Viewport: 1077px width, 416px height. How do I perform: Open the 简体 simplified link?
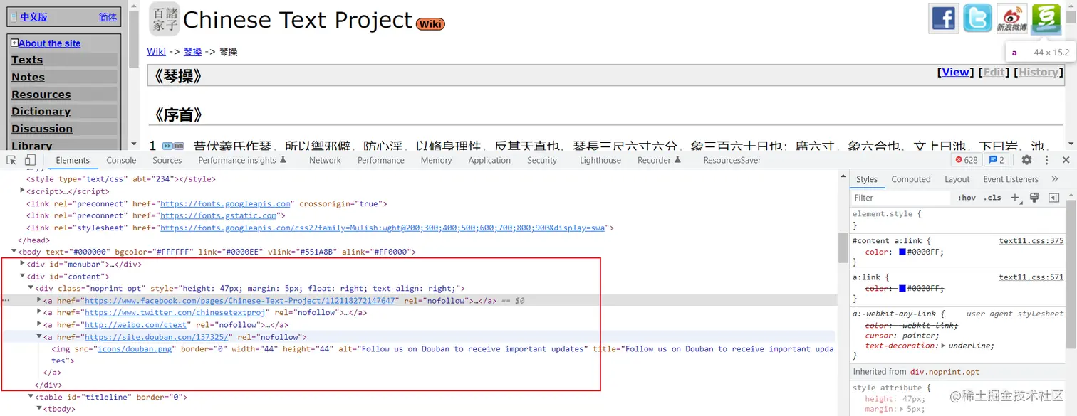coord(108,17)
